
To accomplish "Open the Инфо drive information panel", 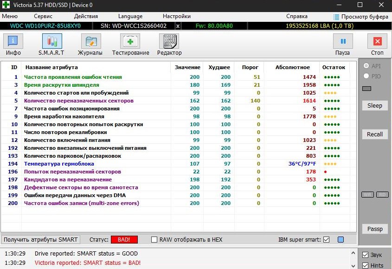I will pos(13,45).
